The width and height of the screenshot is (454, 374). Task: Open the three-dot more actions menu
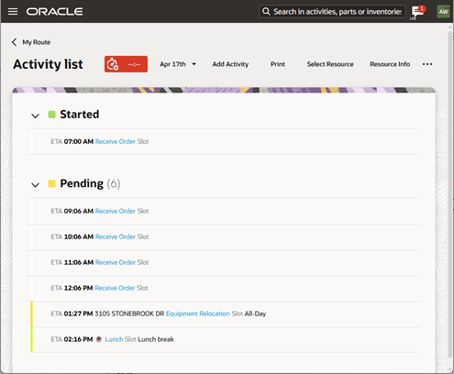pyautogui.click(x=427, y=64)
